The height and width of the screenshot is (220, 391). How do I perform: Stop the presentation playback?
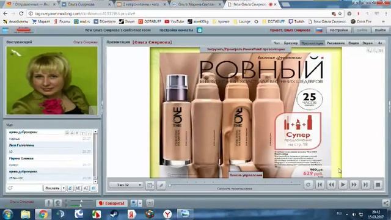[x=378, y=185]
